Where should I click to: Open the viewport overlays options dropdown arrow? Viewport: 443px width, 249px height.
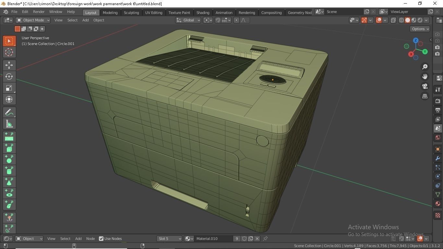[x=385, y=20]
